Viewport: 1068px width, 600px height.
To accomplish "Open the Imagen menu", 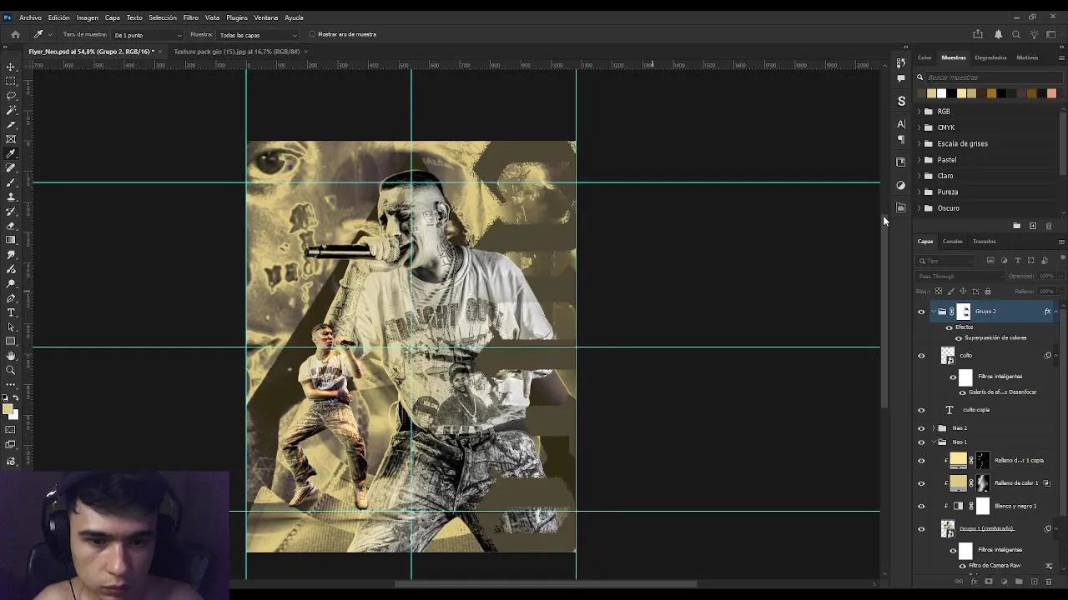I will click(87, 17).
